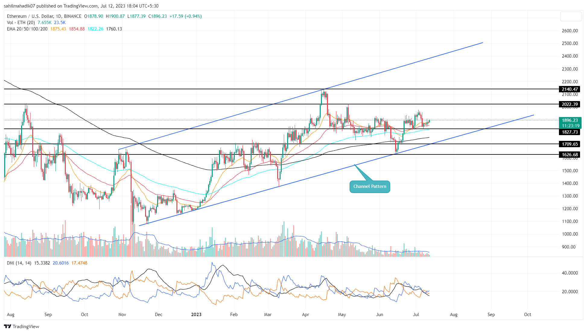Click the Vol · ETH (20) indicator legend
Viewport: 587px width, 333px height.
pos(21,23)
